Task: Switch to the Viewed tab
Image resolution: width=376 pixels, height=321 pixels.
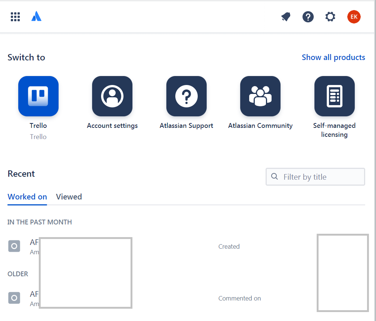Action: pyautogui.click(x=69, y=197)
